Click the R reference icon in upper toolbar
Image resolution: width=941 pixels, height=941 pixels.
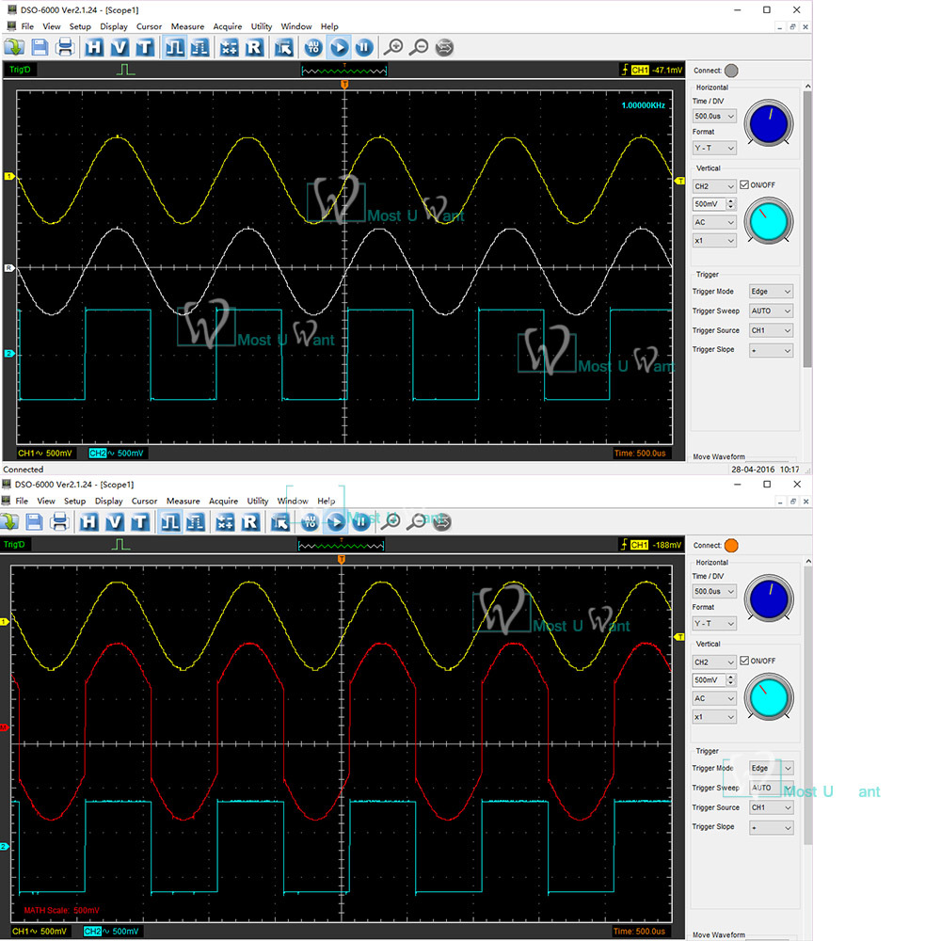(254, 47)
